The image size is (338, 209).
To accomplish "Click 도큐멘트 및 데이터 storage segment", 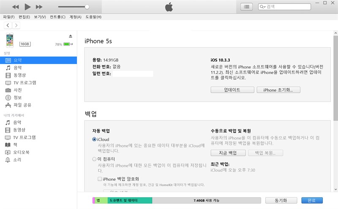I will coord(130,201).
